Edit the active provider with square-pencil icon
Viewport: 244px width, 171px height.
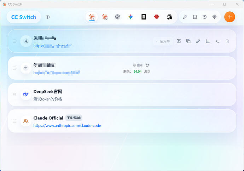click(x=179, y=41)
